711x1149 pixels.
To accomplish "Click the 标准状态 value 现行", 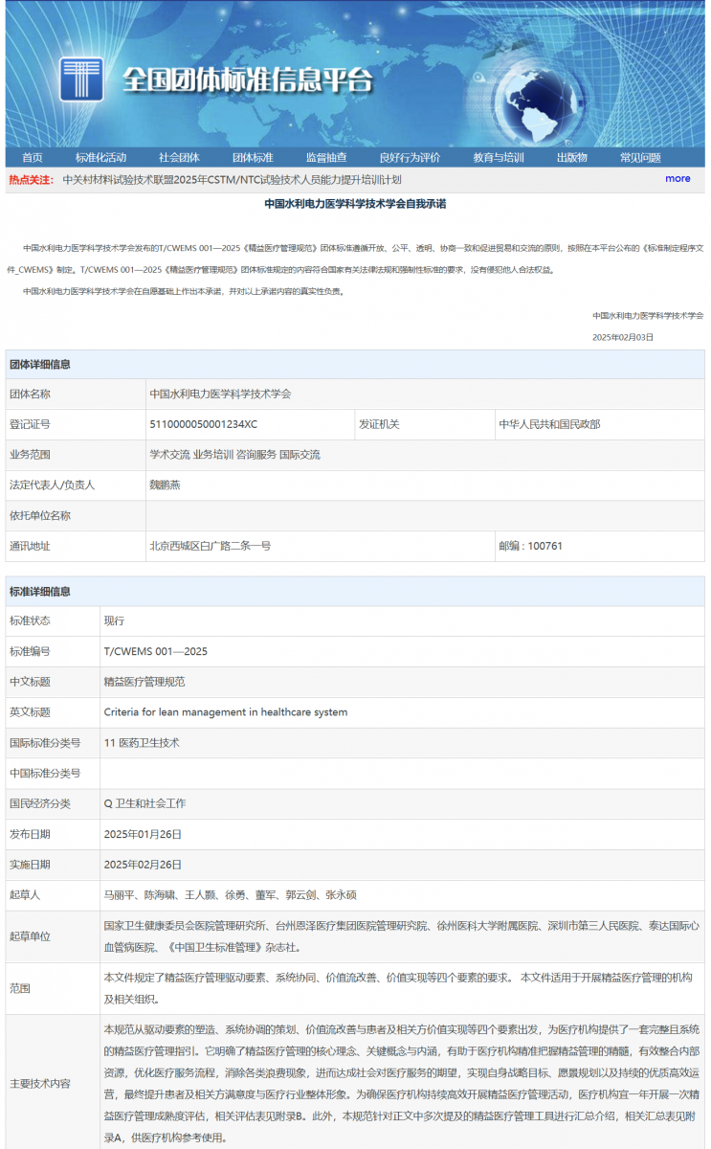I will point(114,620).
